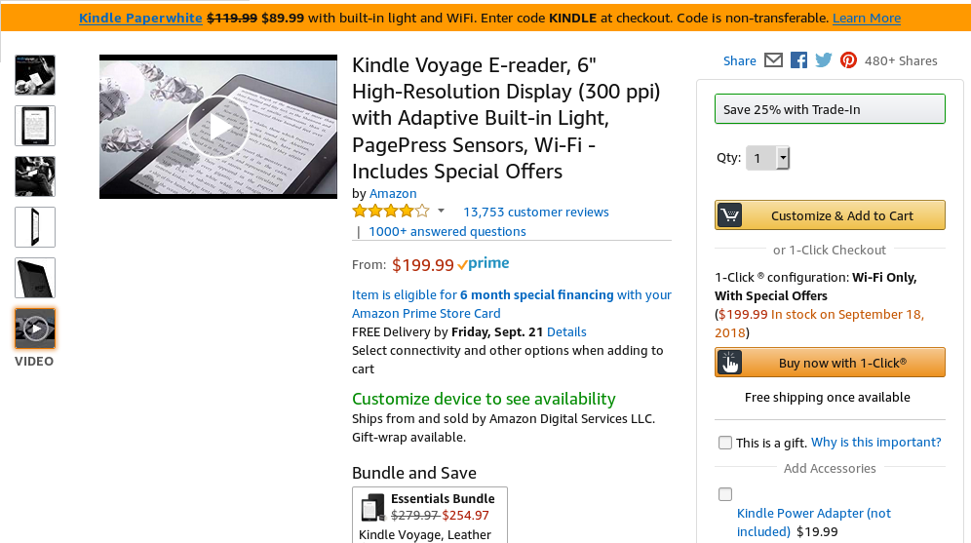Viewport: 971px width, 543px height.
Task: Select the VIDEO thumbnail in gallery
Action: tap(35, 329)
